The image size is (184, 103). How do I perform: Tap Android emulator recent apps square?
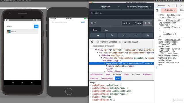coord(32,83)
